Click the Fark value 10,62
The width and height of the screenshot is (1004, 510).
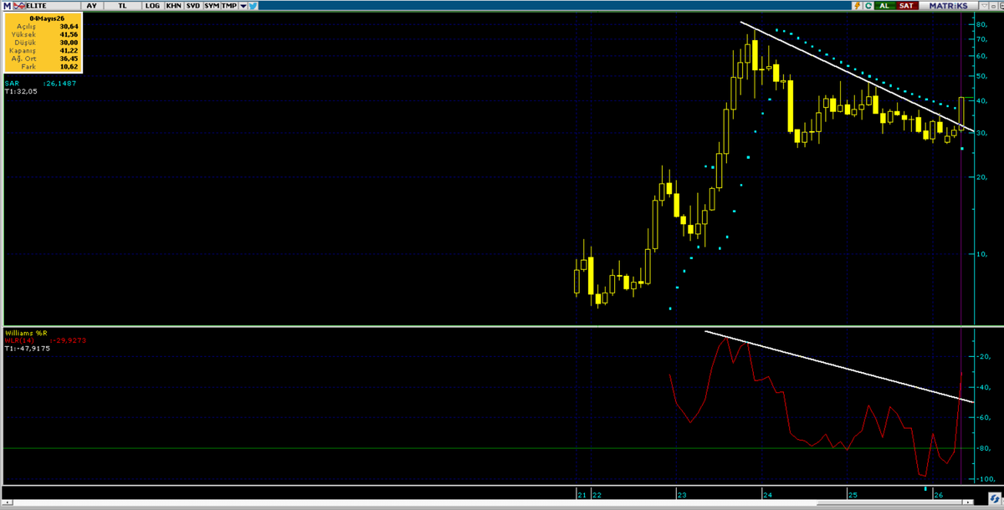(x=69, y=66)
